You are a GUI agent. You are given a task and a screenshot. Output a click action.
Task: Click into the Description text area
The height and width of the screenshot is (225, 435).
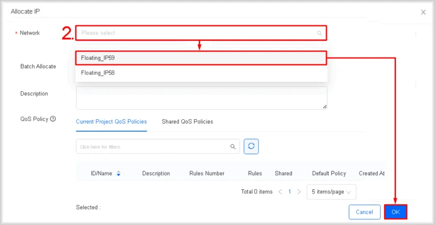(202, 98)
